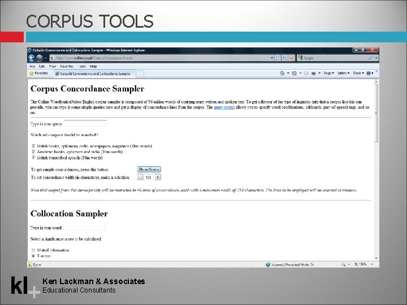Click the concordance width value field 100
The width and height of the screenshot is (407, 305).
pyautogui.click(x=149, y=177)
